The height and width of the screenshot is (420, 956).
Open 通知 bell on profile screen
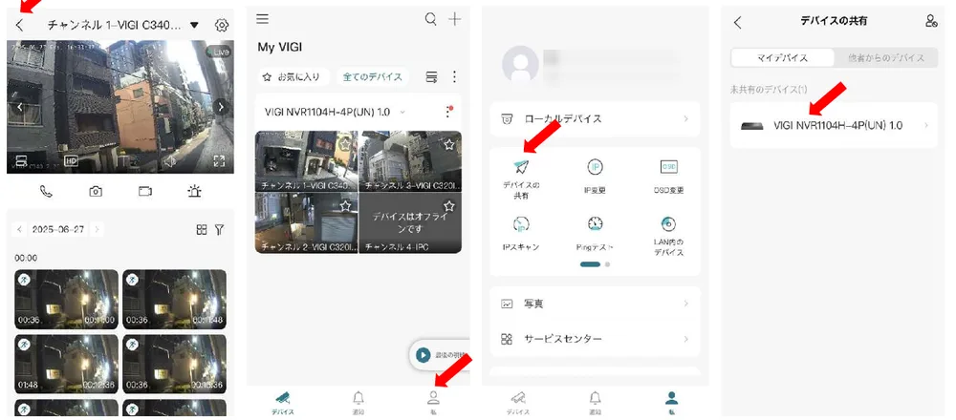click(595, 403)
